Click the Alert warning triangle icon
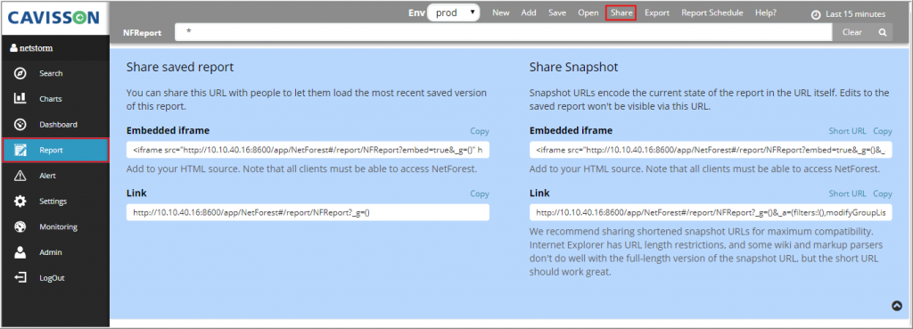The width and height of the screenshot is (913, 329). pos(21,176)
